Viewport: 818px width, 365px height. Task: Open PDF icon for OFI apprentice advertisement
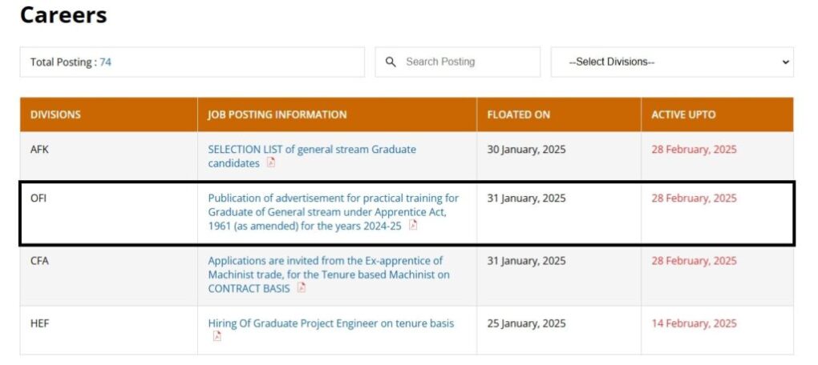click(413, 225)
